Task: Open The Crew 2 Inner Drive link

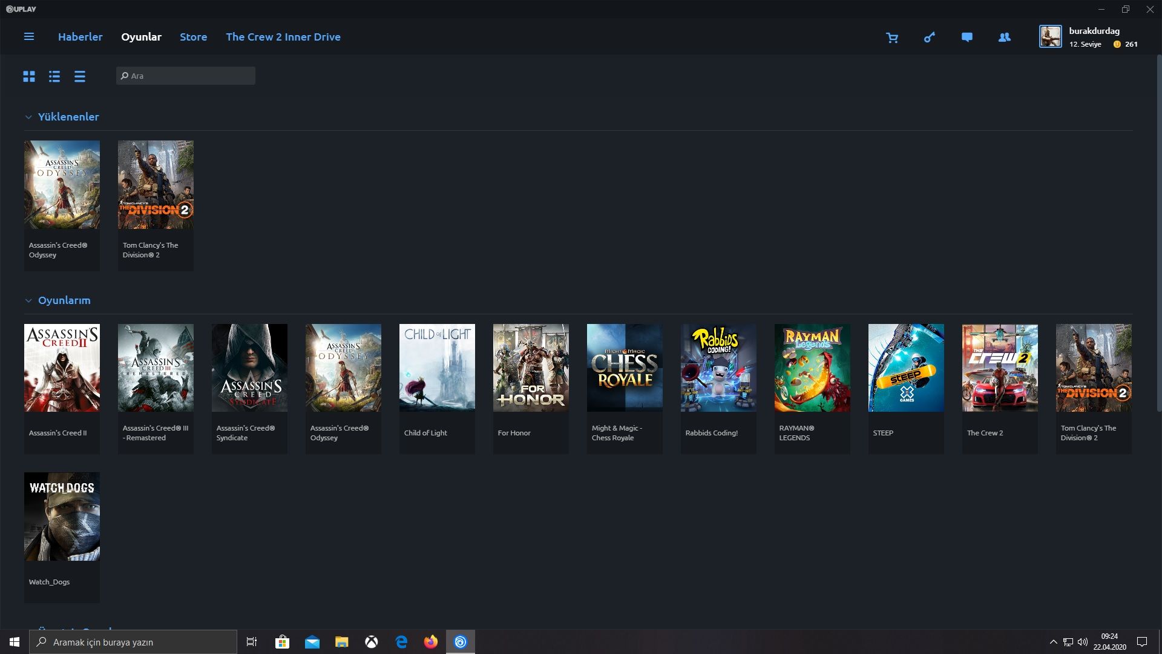Action: (283, 37)
